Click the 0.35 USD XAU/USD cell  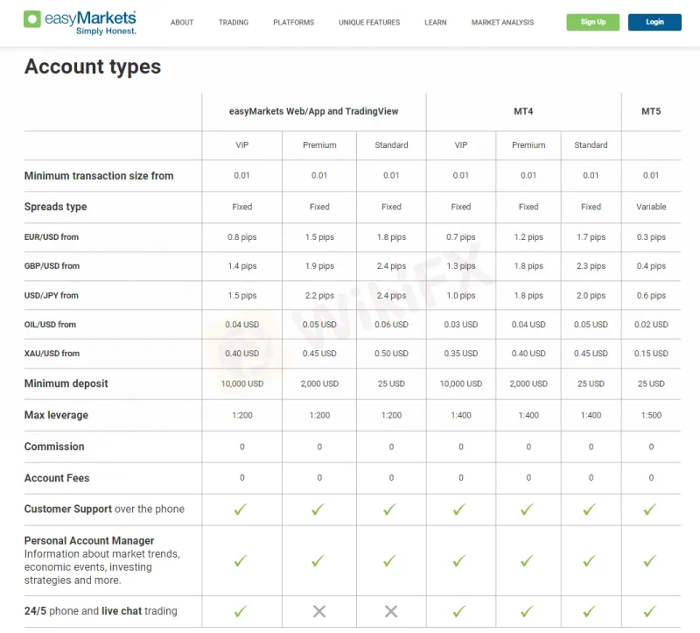pyautogui.click(x=461, y=354)
